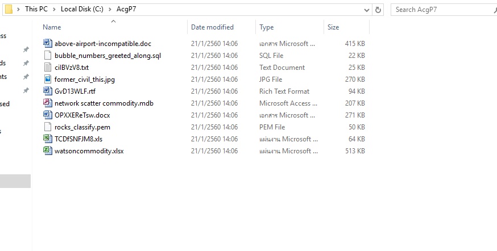The width and height of the screenshot is (497, 251).
Task: Go to This PC in breadcrumb
Action: click(x=36, y=9)
